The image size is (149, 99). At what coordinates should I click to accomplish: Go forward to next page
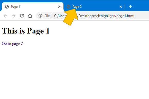14,16
